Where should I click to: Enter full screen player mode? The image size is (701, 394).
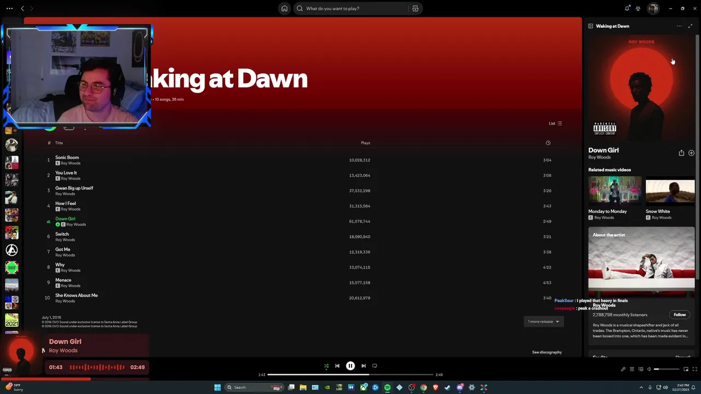pyautogui.click(x=694, y=369)
